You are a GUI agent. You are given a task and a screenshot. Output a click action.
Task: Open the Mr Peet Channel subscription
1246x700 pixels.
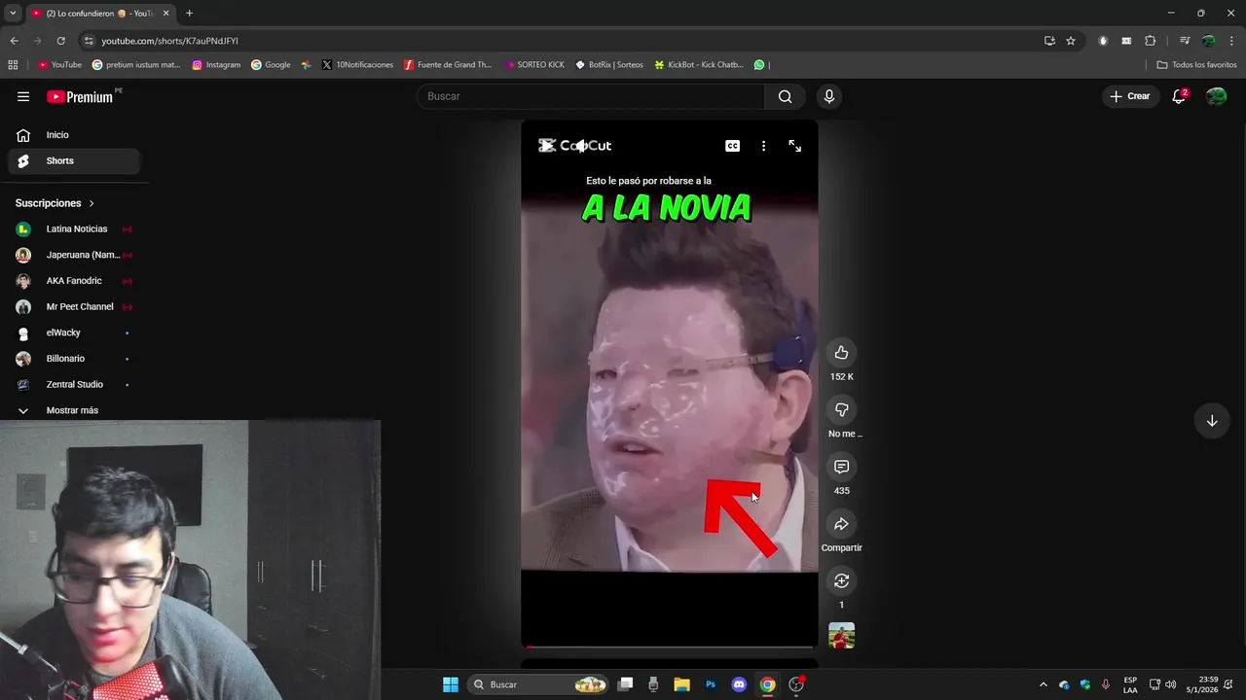[74, 307]
